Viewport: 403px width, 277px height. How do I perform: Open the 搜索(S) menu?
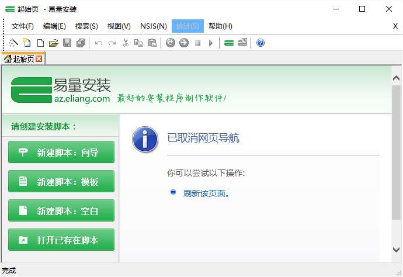click(x=86, y=26)
